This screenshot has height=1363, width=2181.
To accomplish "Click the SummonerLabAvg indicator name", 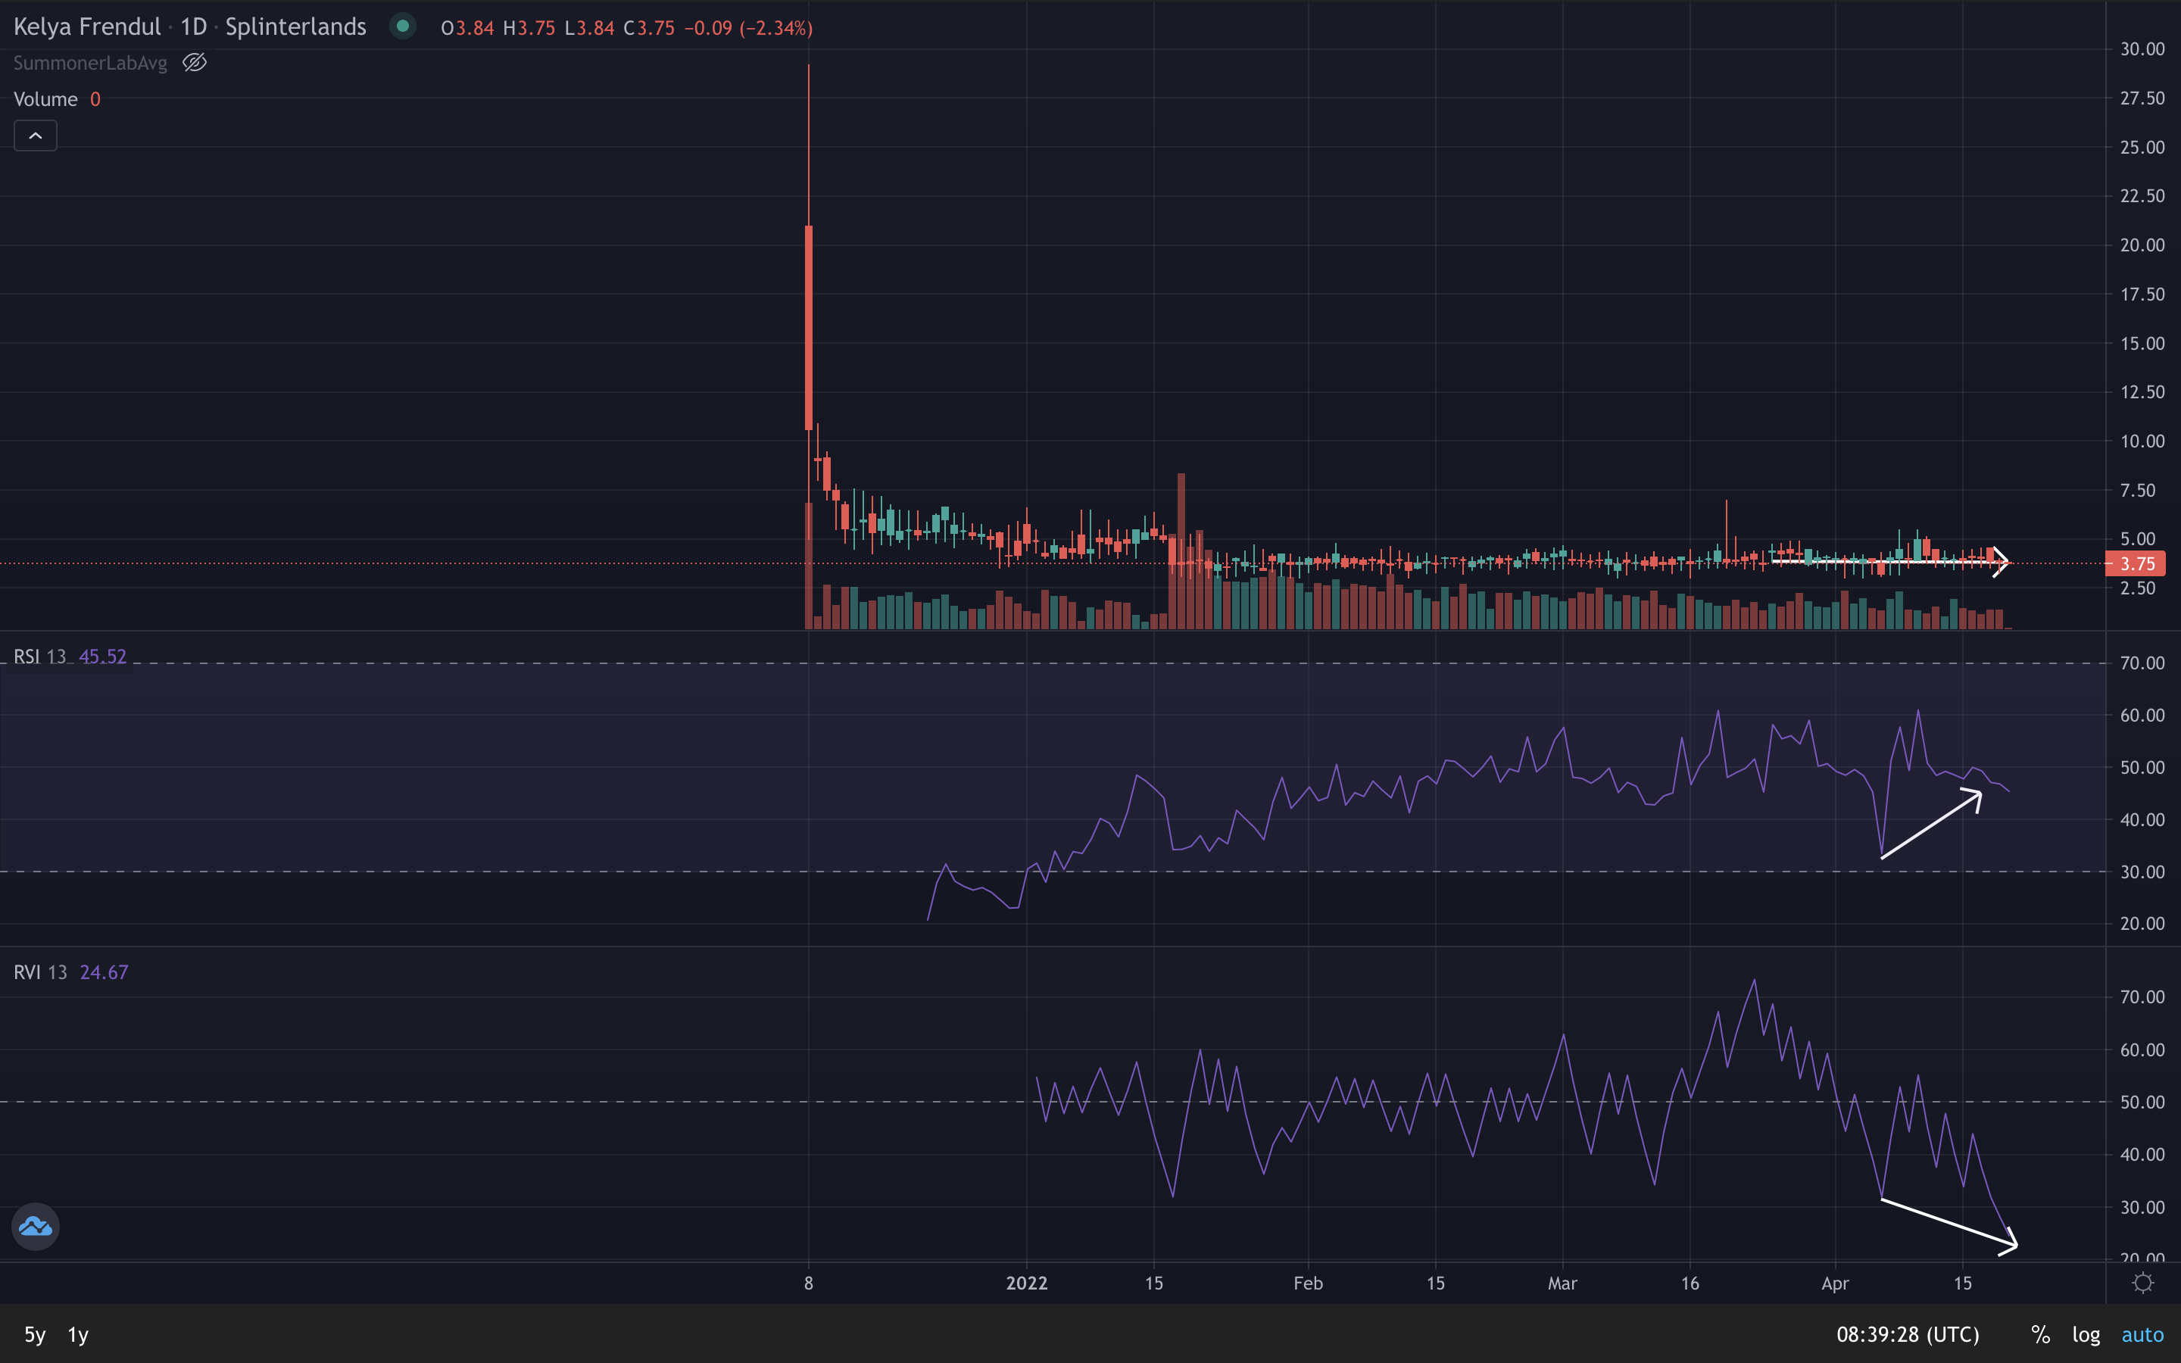I will pyautogui.click(x=90, y=63).
